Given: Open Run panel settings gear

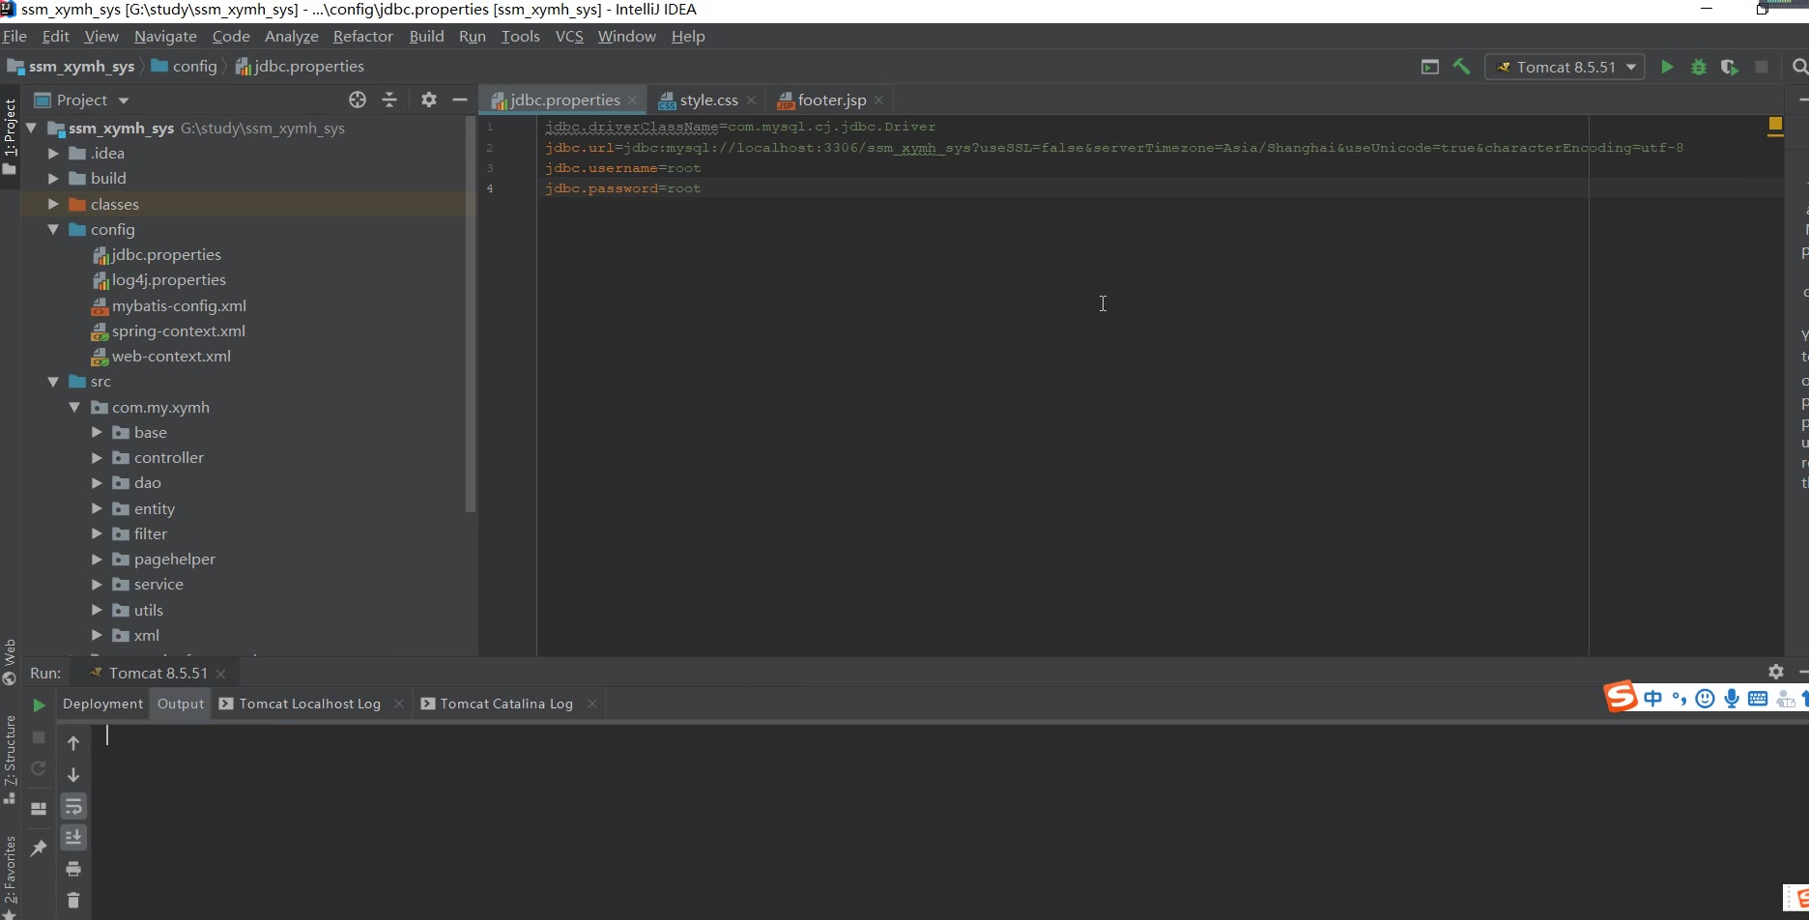Looking at the screenshot, I should tap(1776, 672).
